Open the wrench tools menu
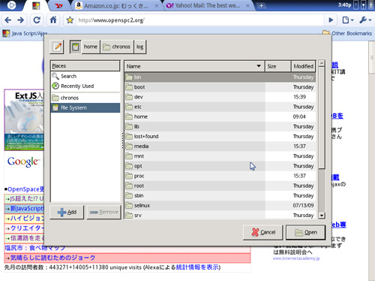The width and height of the screenshot is (375, 281). tap(365, 20)
